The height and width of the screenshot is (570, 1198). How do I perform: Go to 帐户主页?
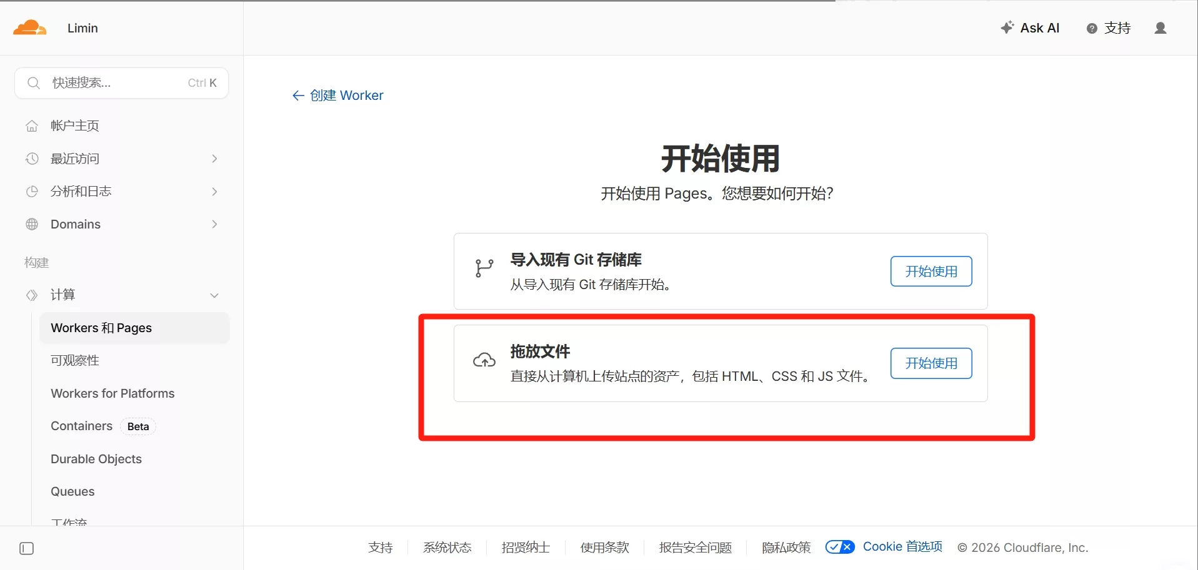coord(75,125)
